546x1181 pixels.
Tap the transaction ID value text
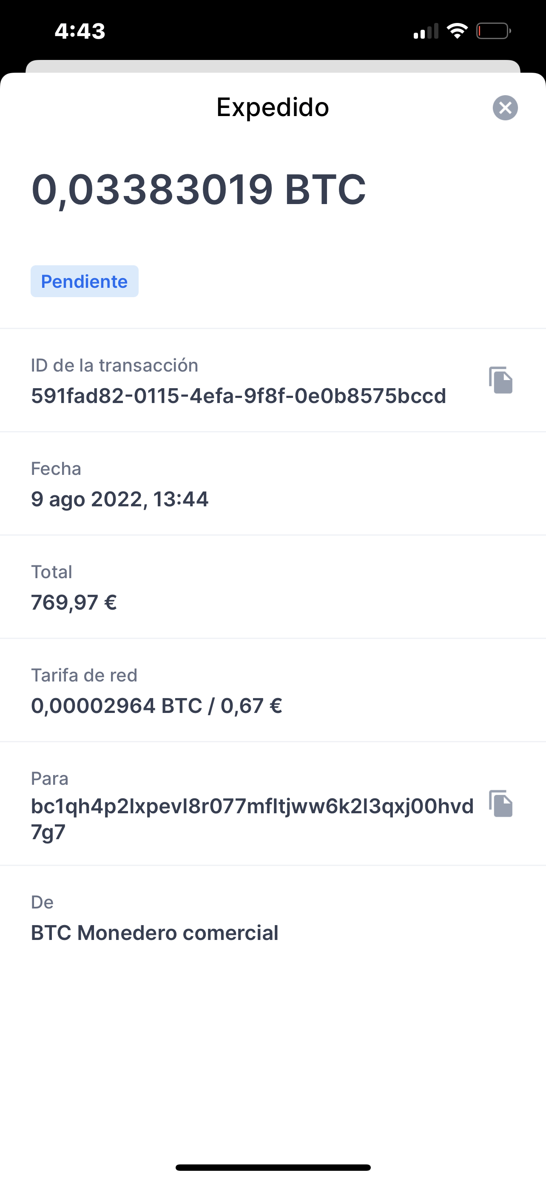pyautogui.click(x=239, y=396)
